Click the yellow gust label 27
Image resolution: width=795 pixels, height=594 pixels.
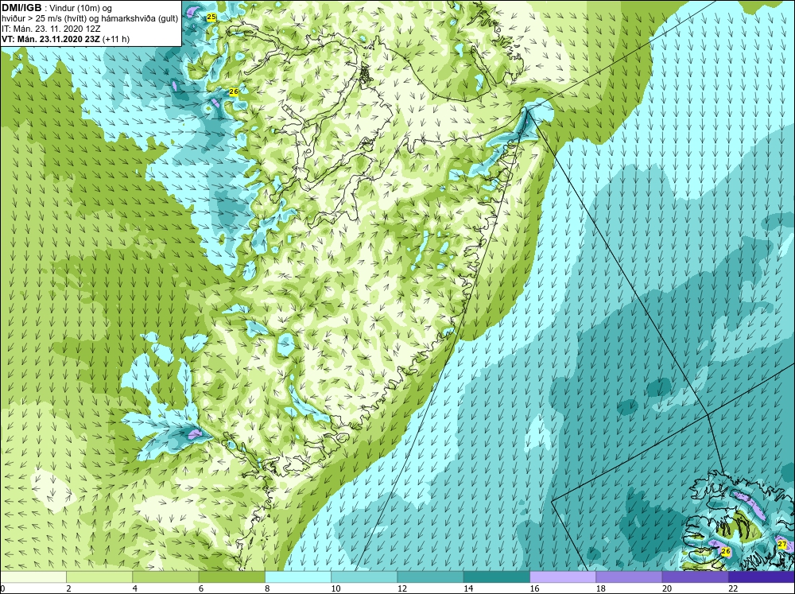click(x=781, y=544)
